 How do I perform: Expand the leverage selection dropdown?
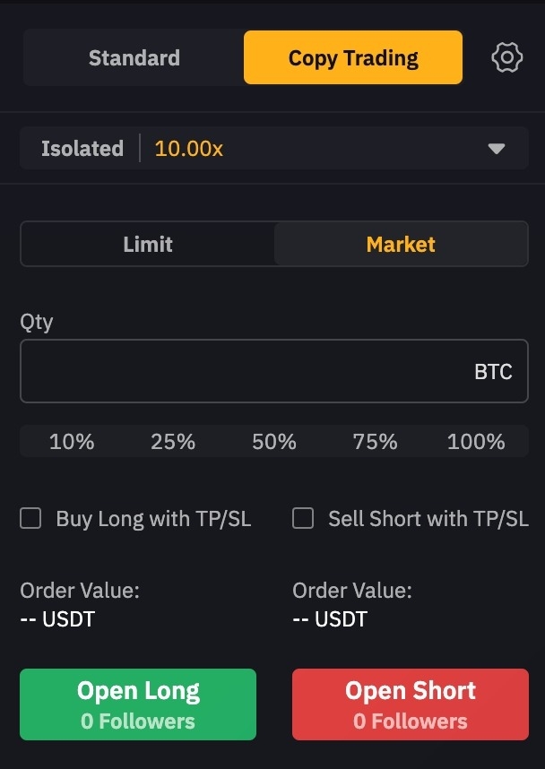[497, 149]
